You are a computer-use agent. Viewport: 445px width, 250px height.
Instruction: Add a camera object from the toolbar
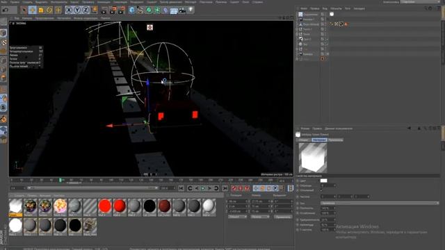point(182,10)
